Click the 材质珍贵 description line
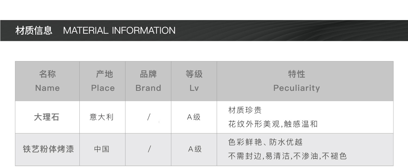The image size is (408, 167). tap(245, 110)
